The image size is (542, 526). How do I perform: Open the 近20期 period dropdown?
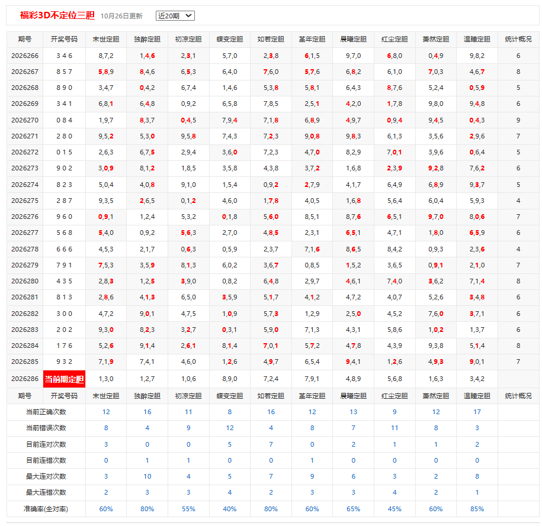[x=175, y=16]
